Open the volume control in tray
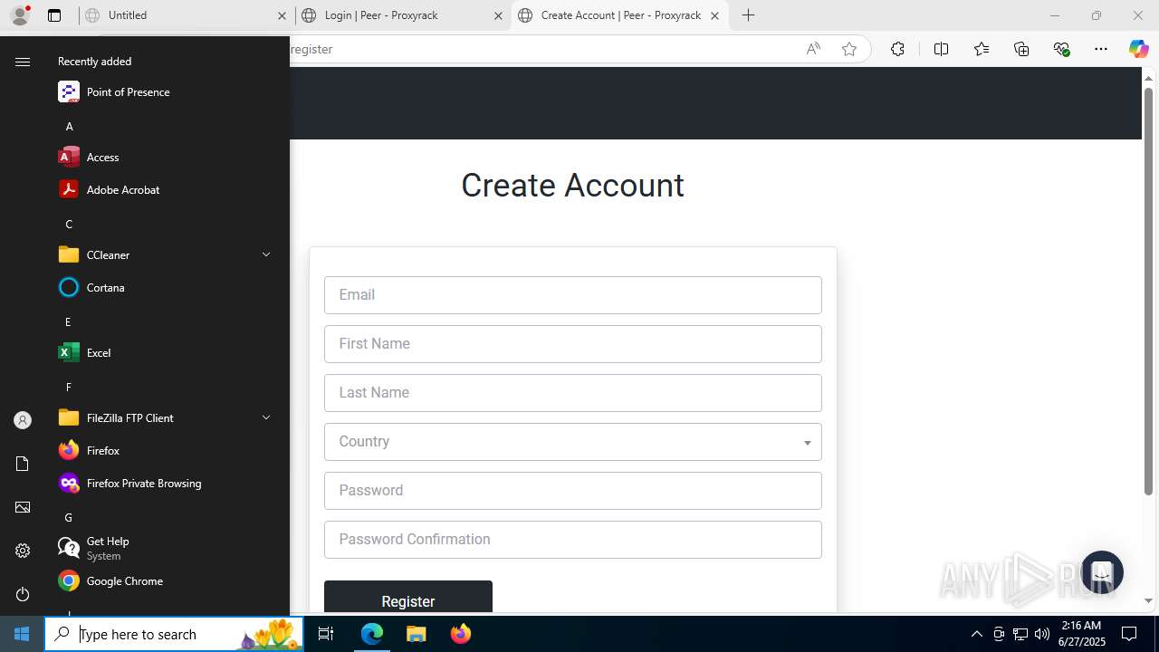The image size is (1159, 652). click(x=1042, y=634)
